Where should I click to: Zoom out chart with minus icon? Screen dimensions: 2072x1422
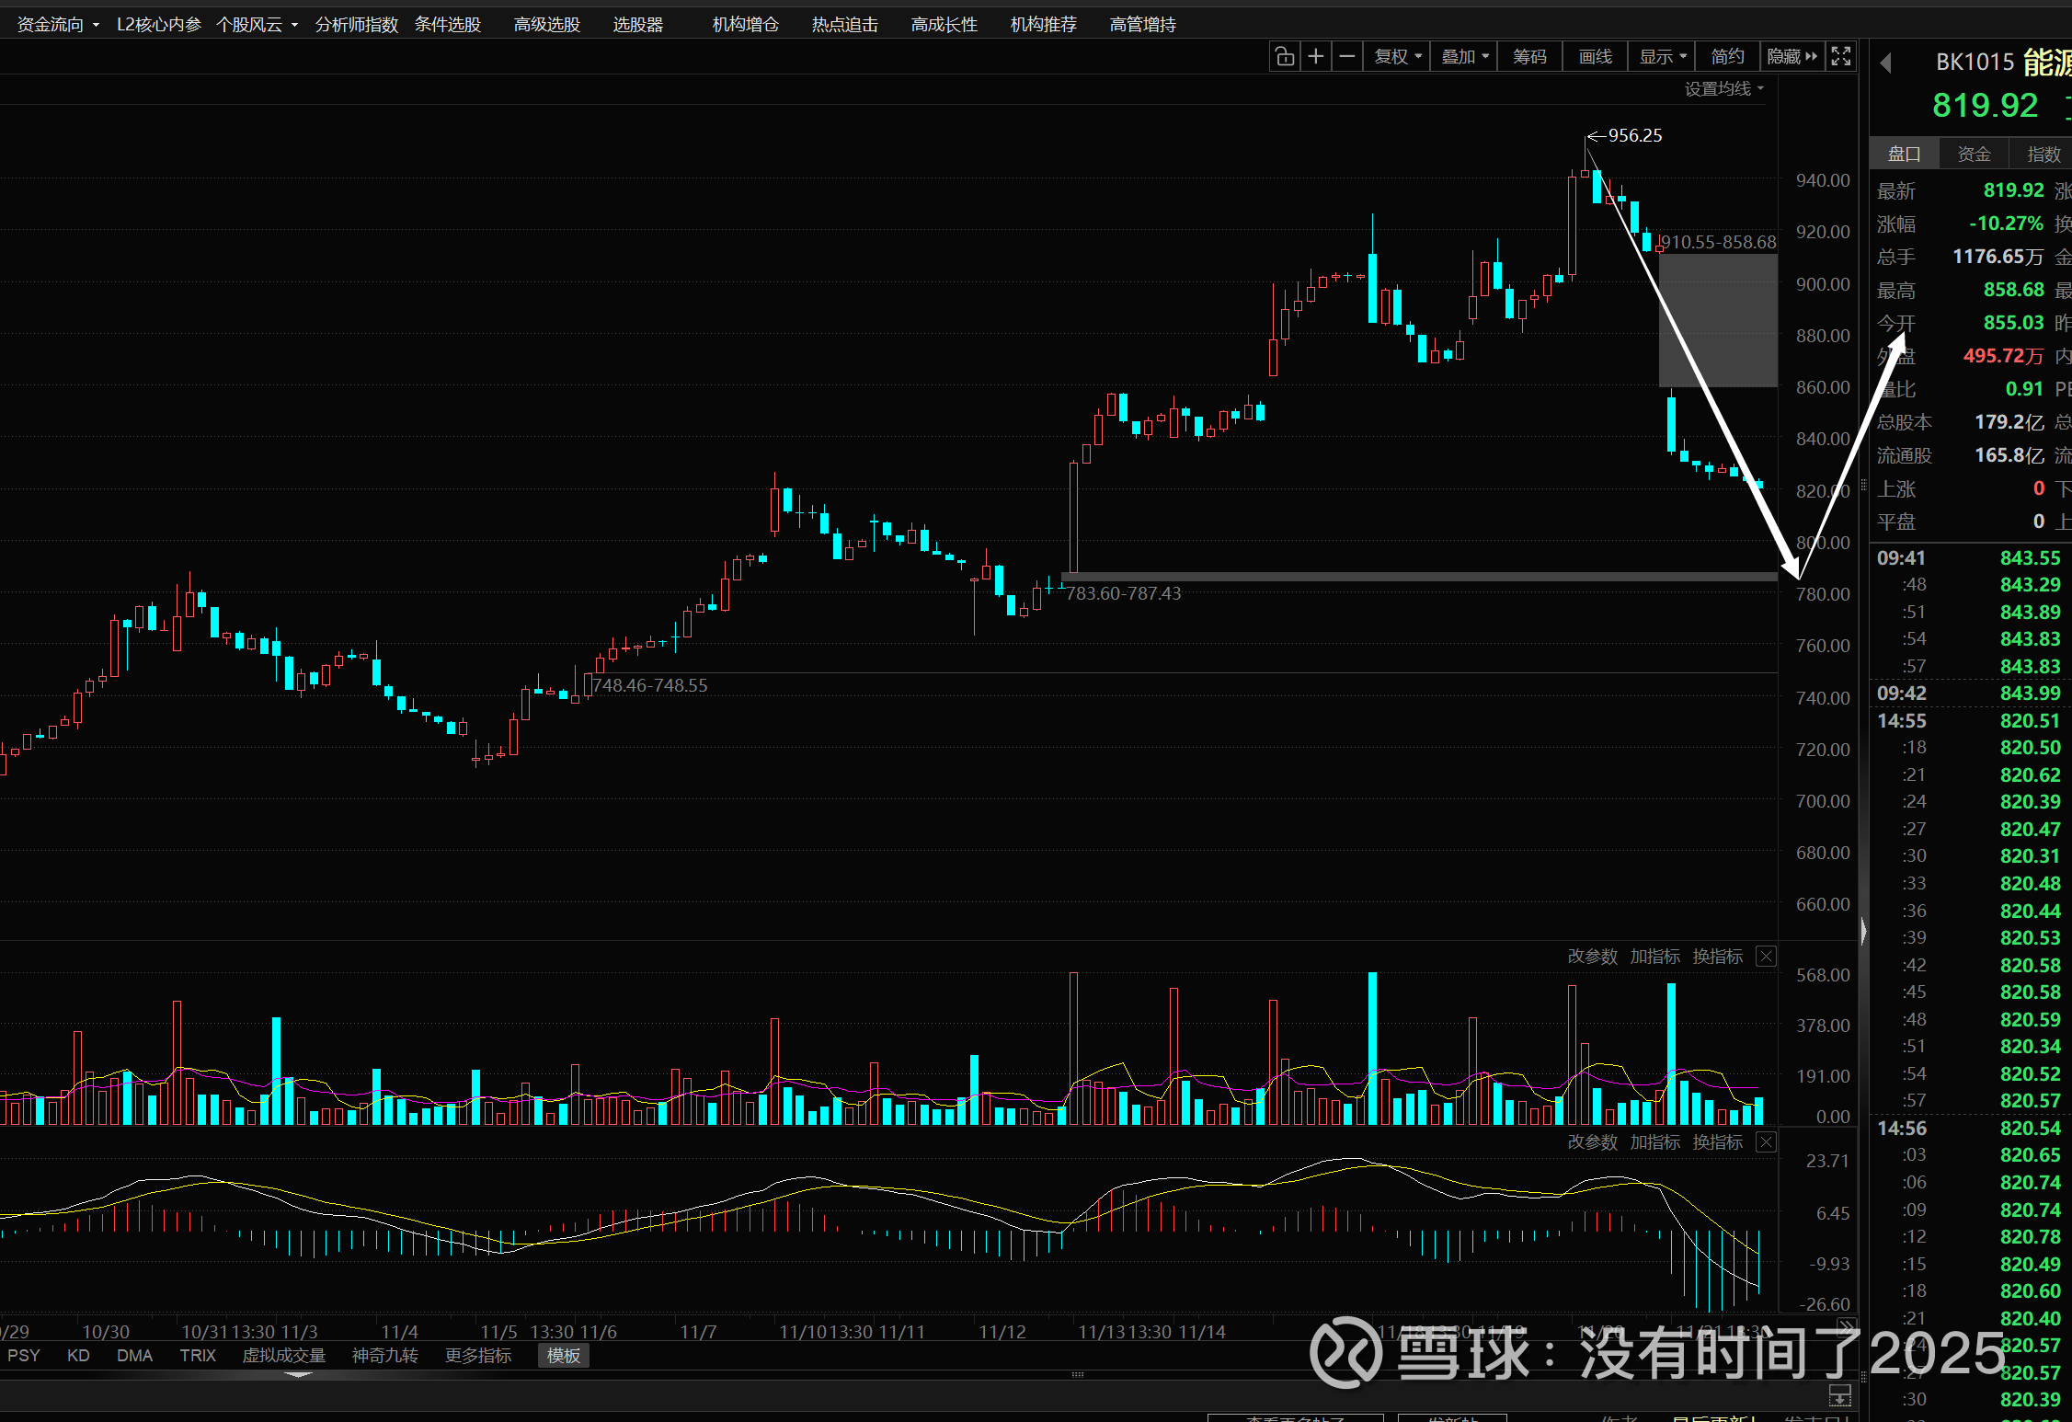[1347, 57]
